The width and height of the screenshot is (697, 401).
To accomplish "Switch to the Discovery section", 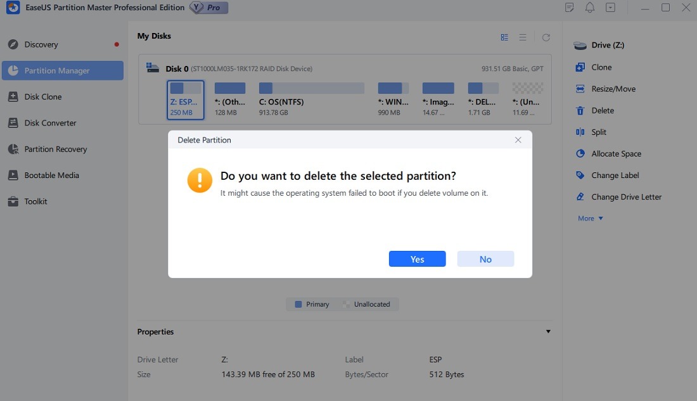I will [x=41, y=44].
